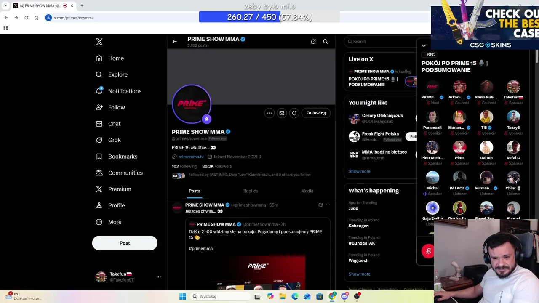Collapse the space panel chevron
Screen dimensions: 539x303
pos(424,45)
